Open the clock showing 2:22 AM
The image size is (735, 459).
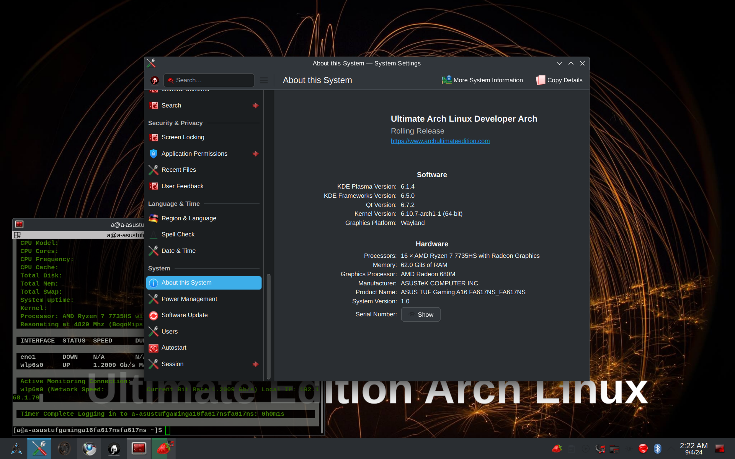(x=694, y=448)
